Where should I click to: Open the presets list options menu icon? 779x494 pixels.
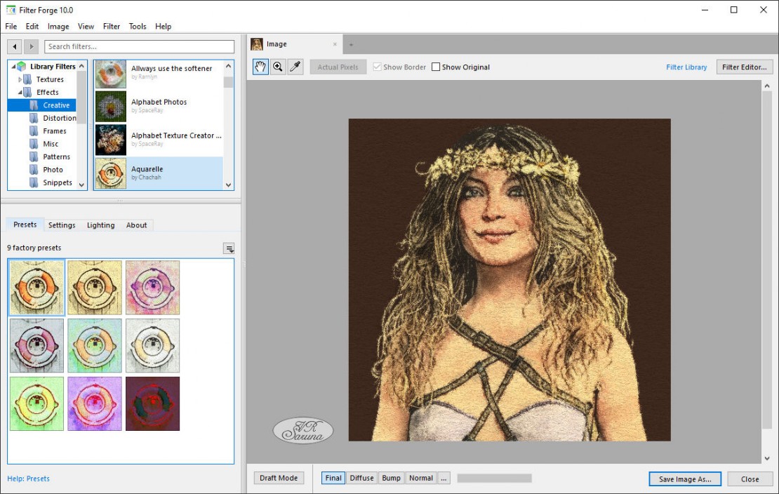coord(229,248)
